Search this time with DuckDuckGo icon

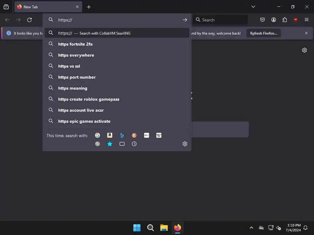(x=134, y=135)
